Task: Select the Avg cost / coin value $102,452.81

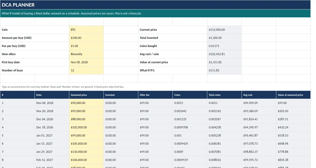Action: coord(224,54)
